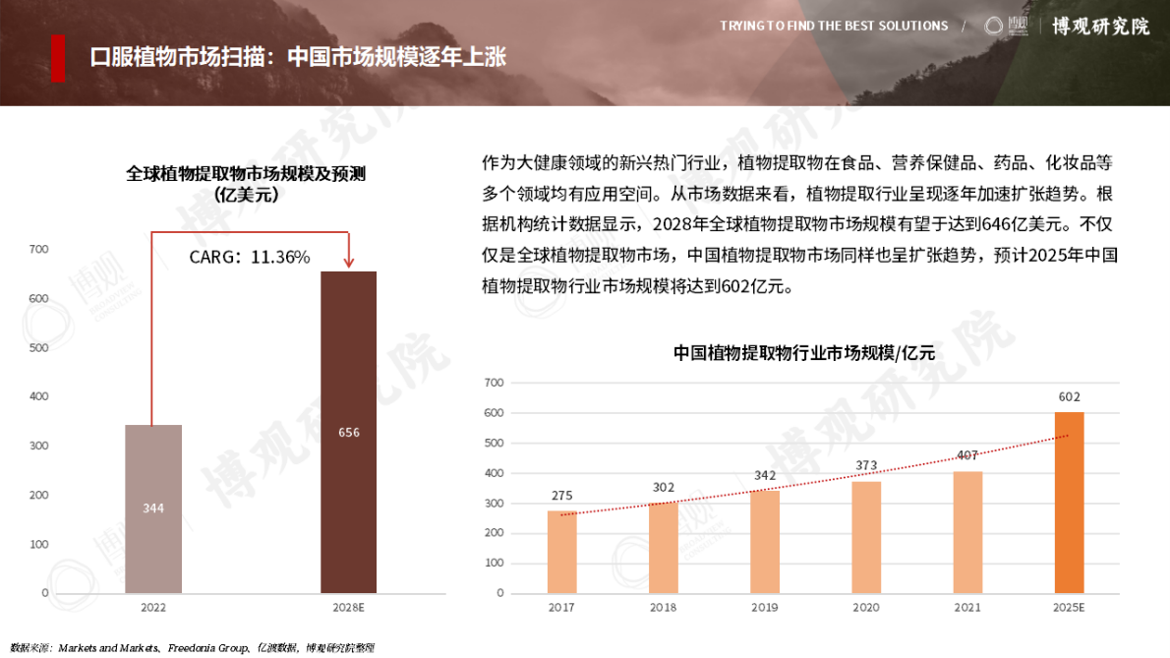Toggle the dark 2028E bar labeled 656
This screenshot has width=1170, height=658.
pyautogui.click(x=347, y=433)
